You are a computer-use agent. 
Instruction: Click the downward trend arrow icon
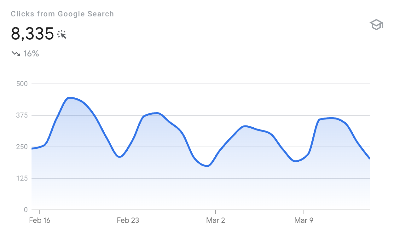point(16,54)
